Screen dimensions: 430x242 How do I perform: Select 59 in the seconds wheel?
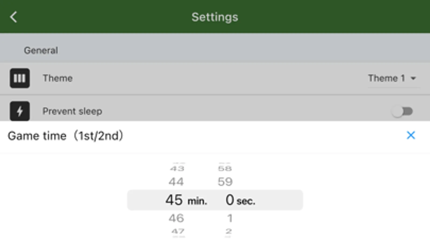[x=225, y=182]
